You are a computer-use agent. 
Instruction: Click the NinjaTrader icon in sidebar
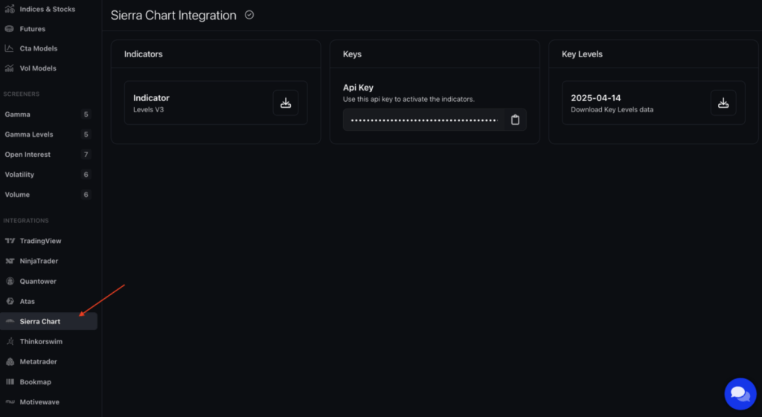[10, 261]
